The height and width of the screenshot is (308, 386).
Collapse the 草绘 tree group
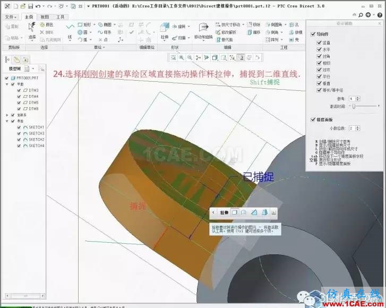7,121
